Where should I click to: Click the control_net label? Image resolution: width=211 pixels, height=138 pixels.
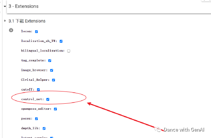[x=32, y=99]
